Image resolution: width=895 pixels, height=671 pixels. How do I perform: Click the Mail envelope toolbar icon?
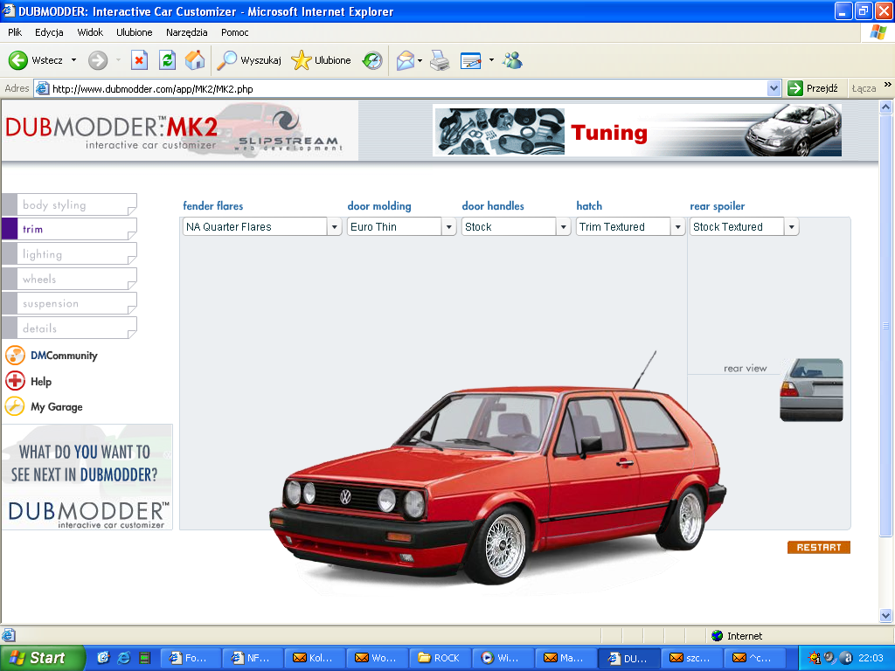pyautogui.click(x=405, y=60)
